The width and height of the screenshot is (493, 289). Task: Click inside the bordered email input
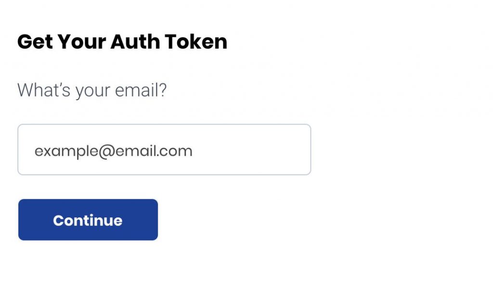tap(164, 150)
